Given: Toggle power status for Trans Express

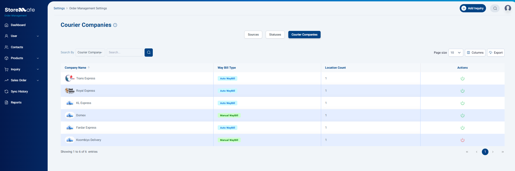Looking at the screenshot, I should pyautogui.click(x=462, y=79).
